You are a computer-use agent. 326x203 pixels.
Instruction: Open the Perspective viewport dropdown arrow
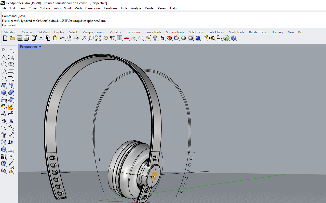[40, 47]
